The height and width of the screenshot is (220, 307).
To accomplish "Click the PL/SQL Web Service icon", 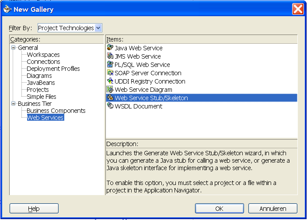I will pyautogui.click(x=110, y=65).
